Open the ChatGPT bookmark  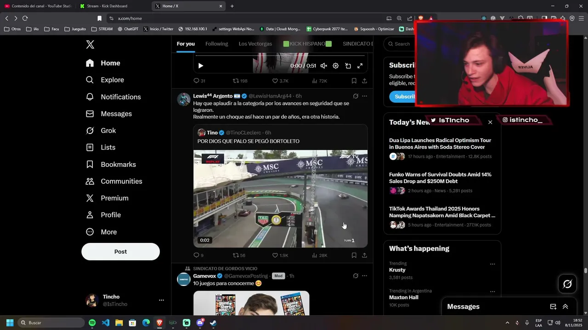pyautogui.click(x=128, y=29)
